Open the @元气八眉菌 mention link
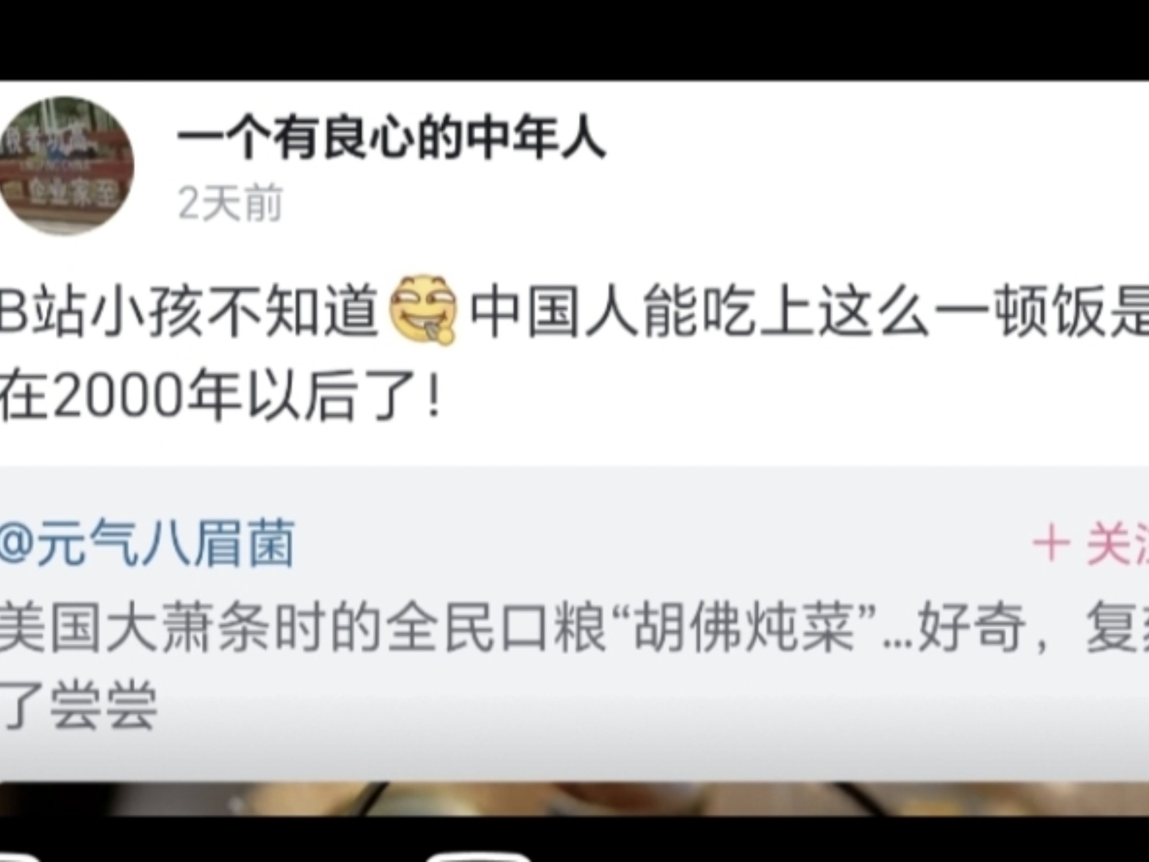 coord(147,544)
